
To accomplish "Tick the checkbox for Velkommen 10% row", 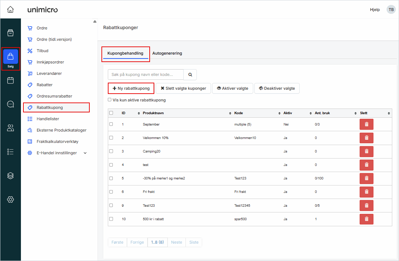I will tap(111, 138).
